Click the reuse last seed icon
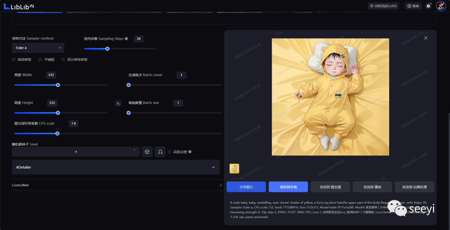 (160, 152)
